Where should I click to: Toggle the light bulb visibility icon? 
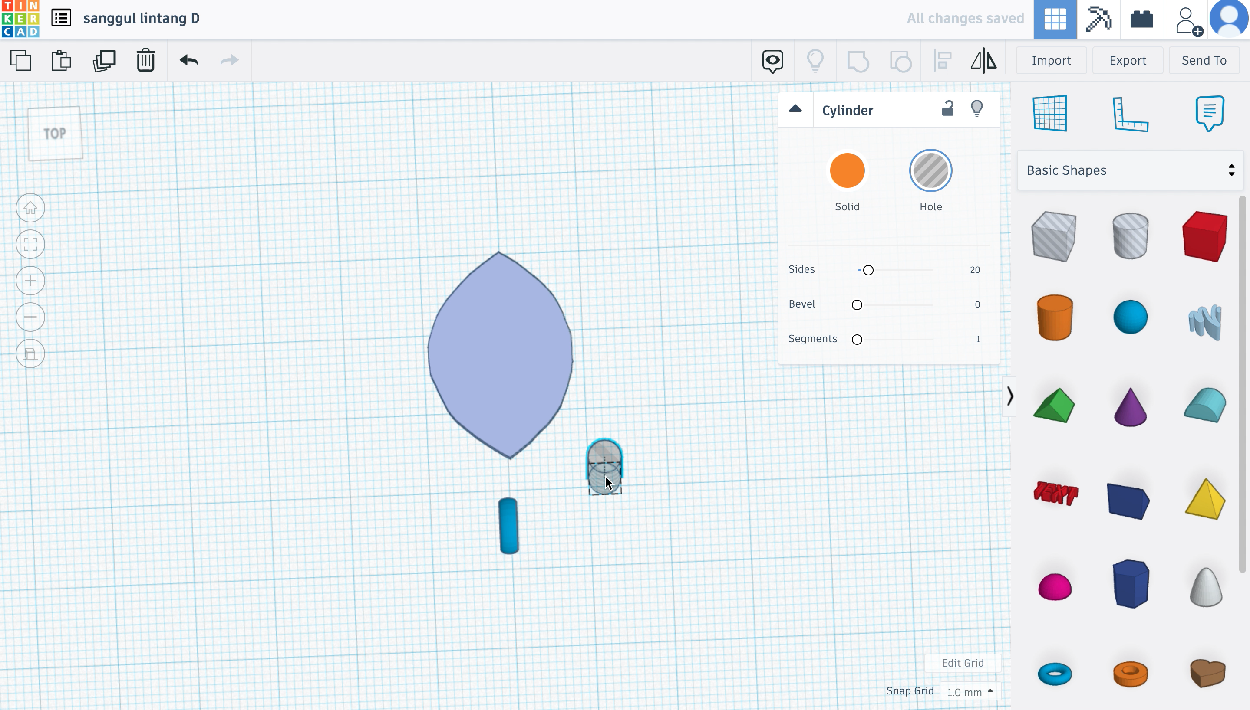click(977, 108)
